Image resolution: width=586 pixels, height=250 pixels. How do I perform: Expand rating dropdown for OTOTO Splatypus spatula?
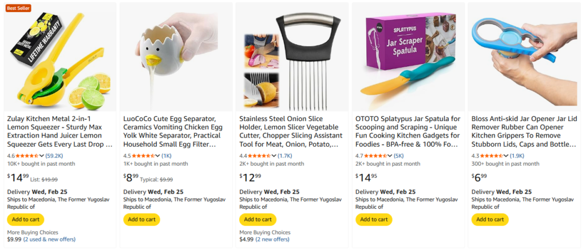tap(390, 156)
